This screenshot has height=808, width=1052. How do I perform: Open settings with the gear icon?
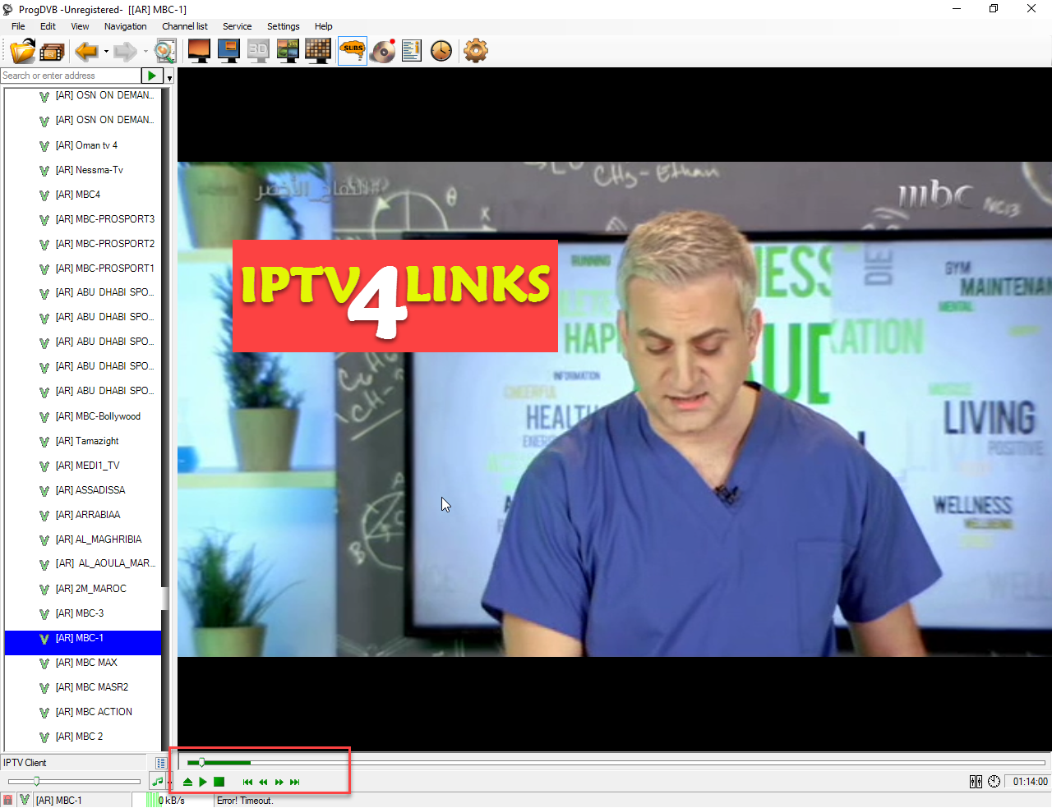tap(476, 51)
